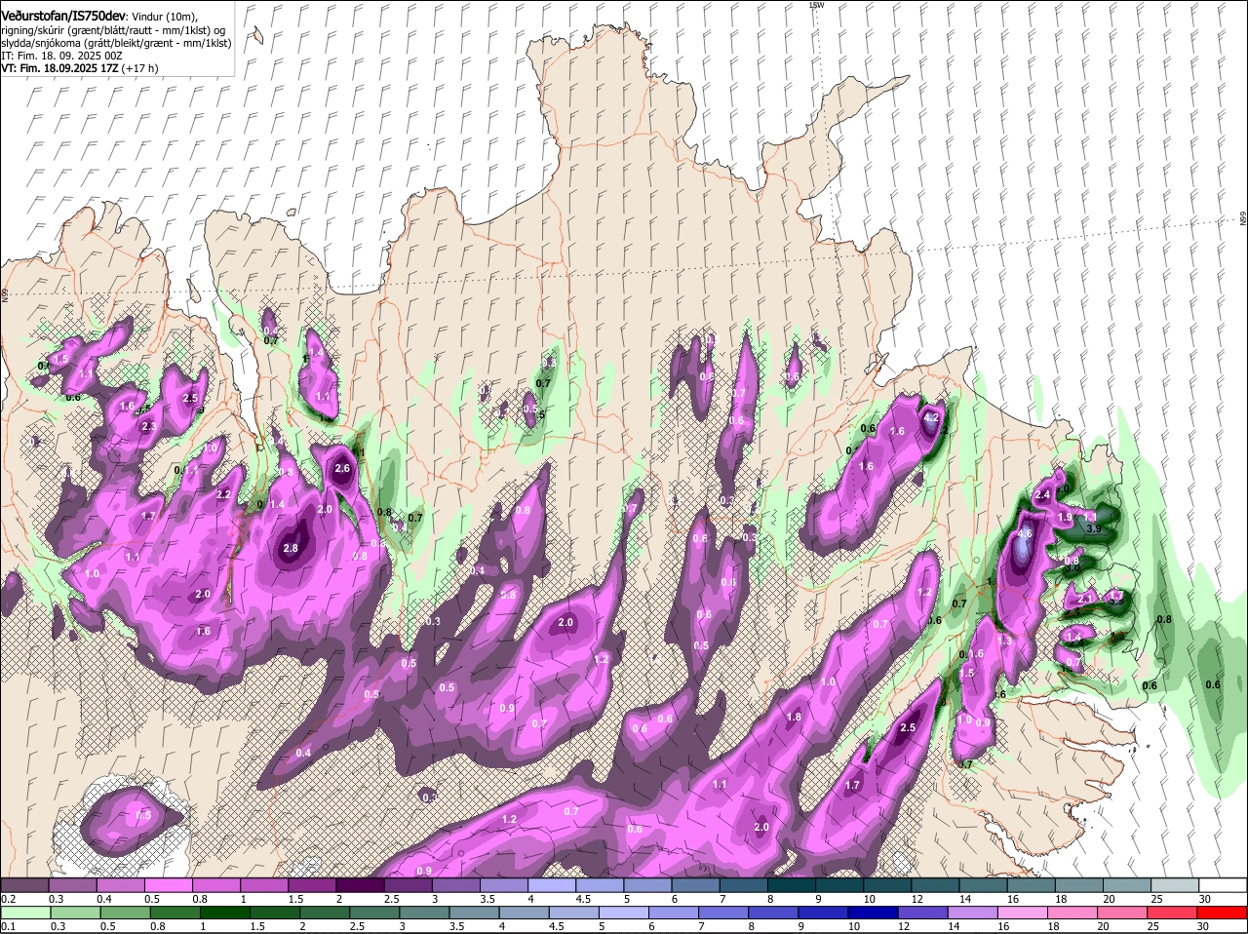Click the dark teal snow-scale swatch (8–9)
Screen dimensions: 1248x934
coord(792,884)
